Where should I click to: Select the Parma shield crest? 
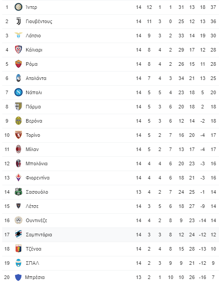coord(18,107)
